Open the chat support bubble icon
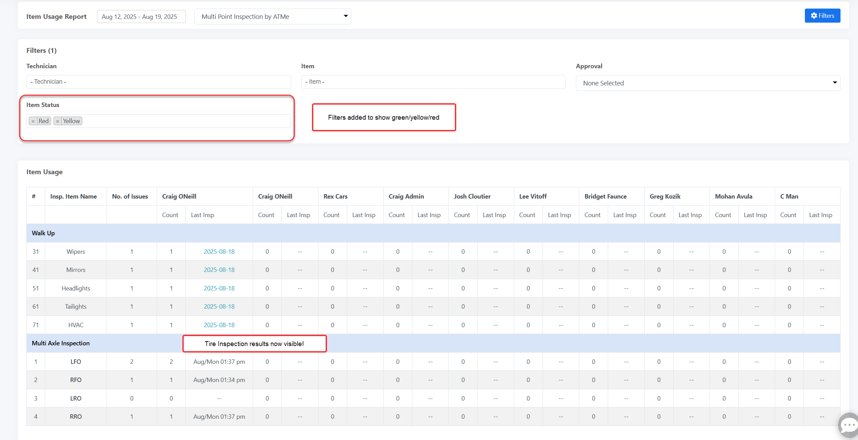Image resolution: width=858 pixels, height=440 pixels. pos(849,425)
